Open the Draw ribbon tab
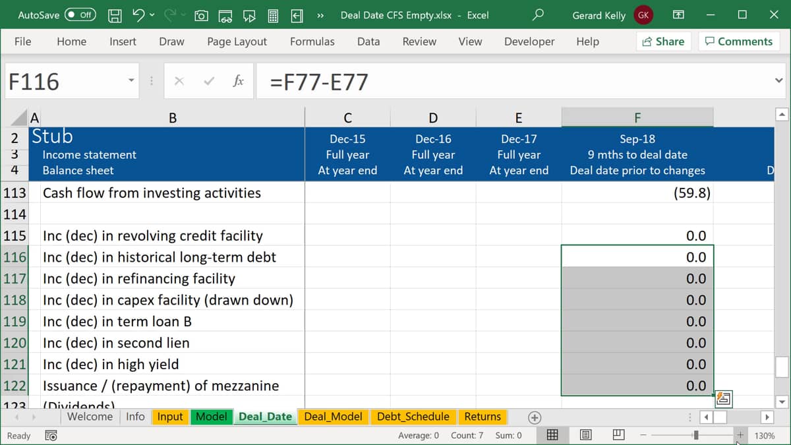791x445 pixels. tap(171, 42)
